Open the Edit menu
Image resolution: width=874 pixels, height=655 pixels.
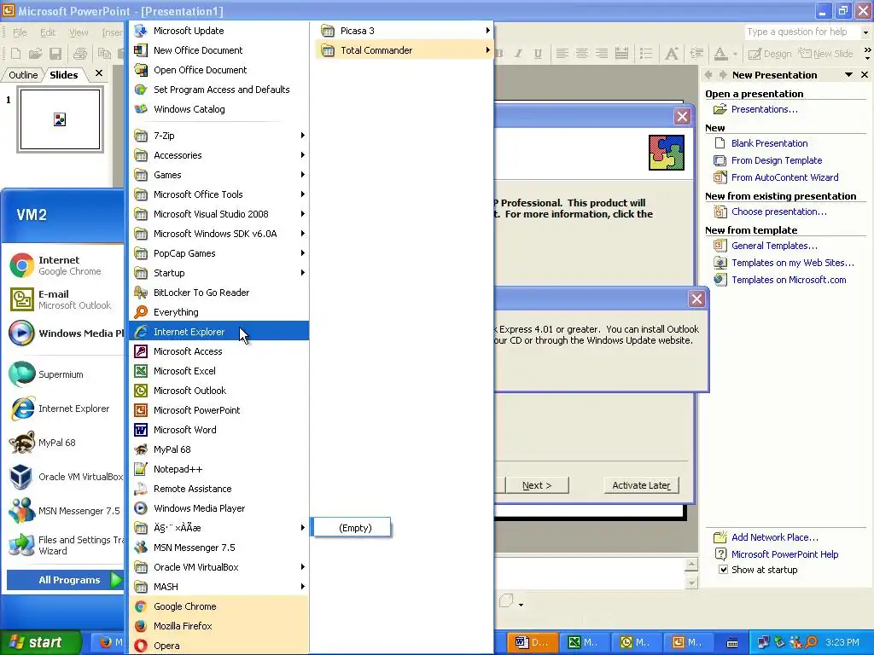(48, 32)
